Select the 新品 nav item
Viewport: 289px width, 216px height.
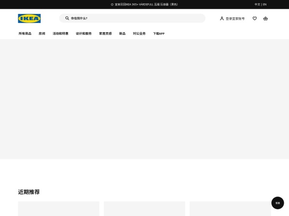(122, 34)
